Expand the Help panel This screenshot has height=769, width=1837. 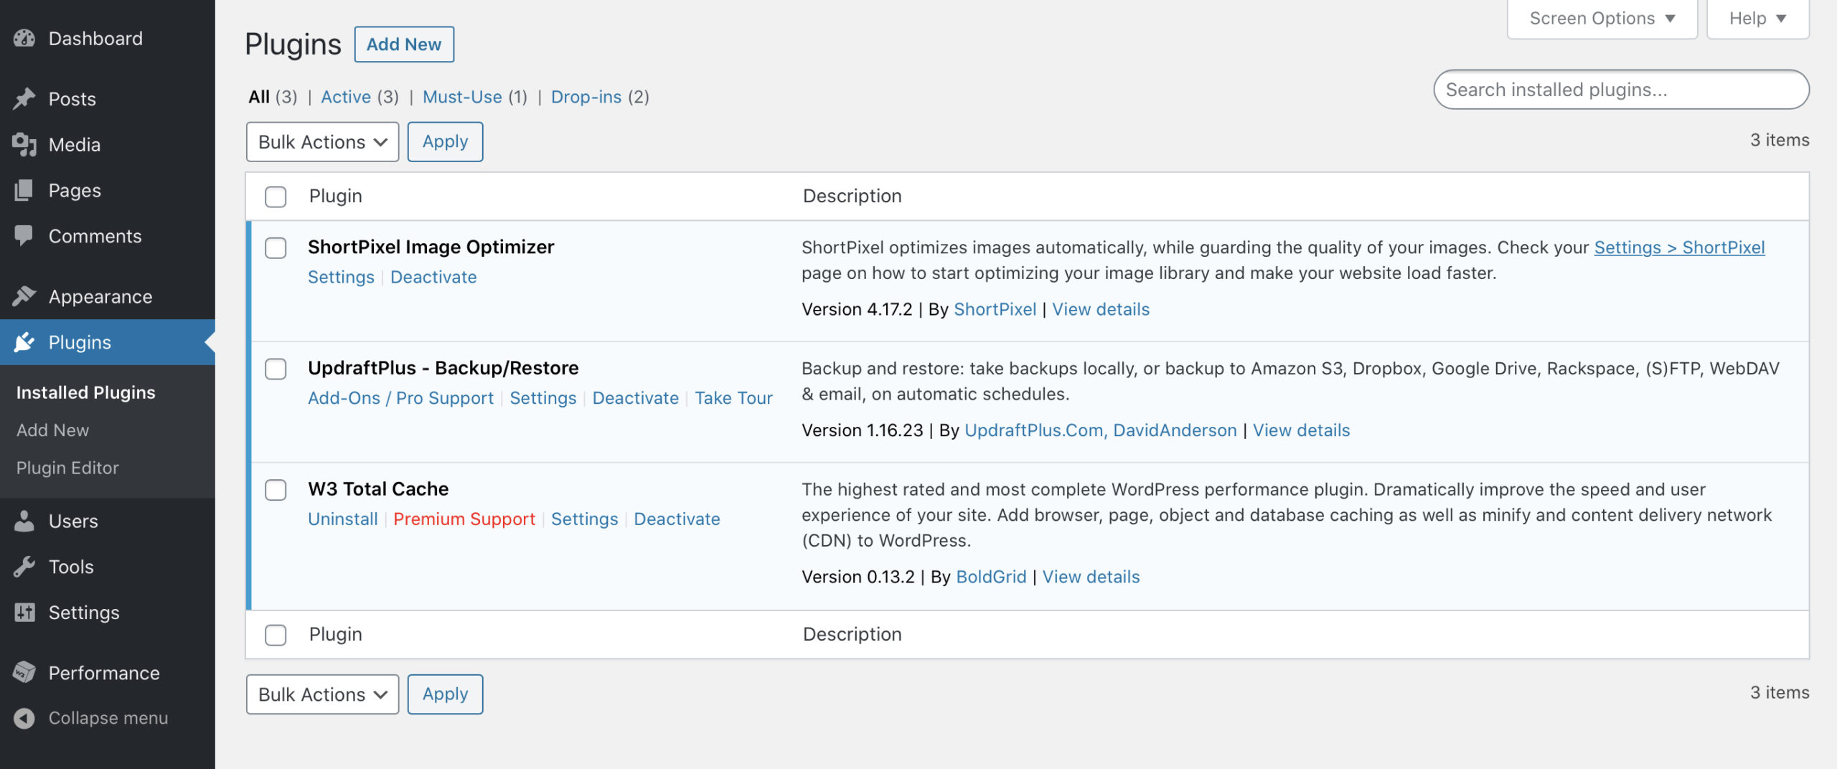tap(1757, 19)
